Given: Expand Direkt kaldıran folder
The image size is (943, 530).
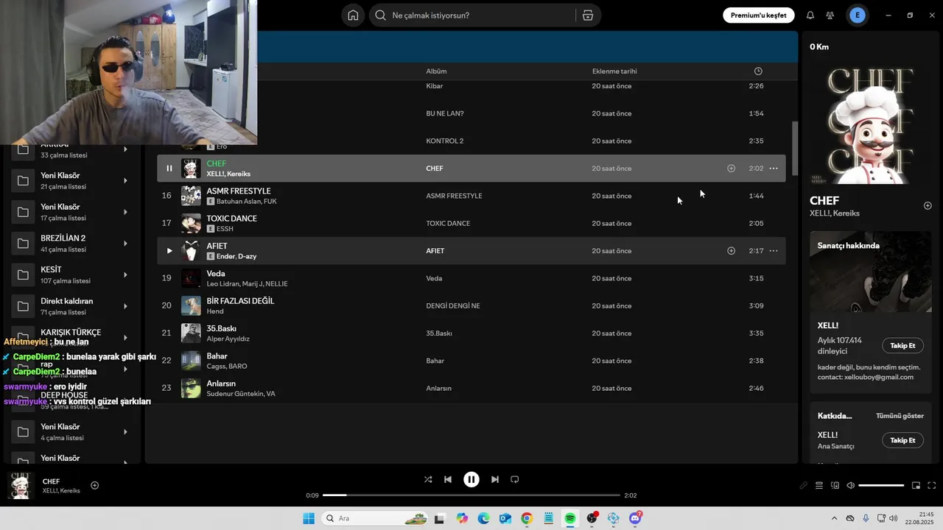Looking at the screenshot, I should pyautogui.click(x=125, y=306).
